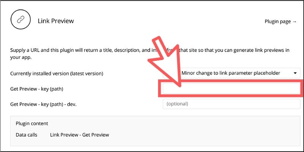The image size is (304, 152).
Task: Click the 'Currently installed version' label
Action: click(57, 74)
